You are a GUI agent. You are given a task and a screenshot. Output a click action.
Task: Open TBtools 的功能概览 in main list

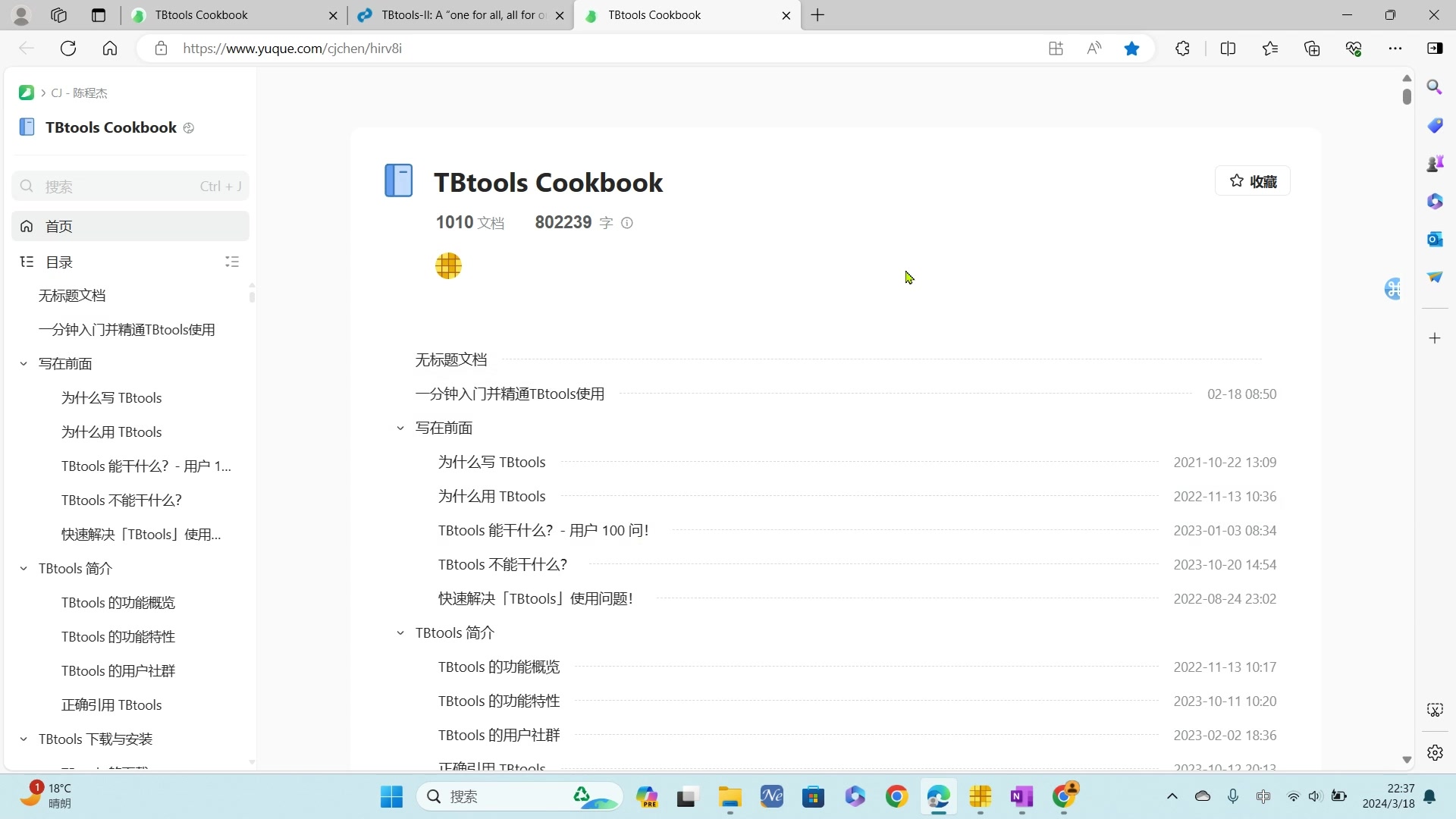coord(499,667)
